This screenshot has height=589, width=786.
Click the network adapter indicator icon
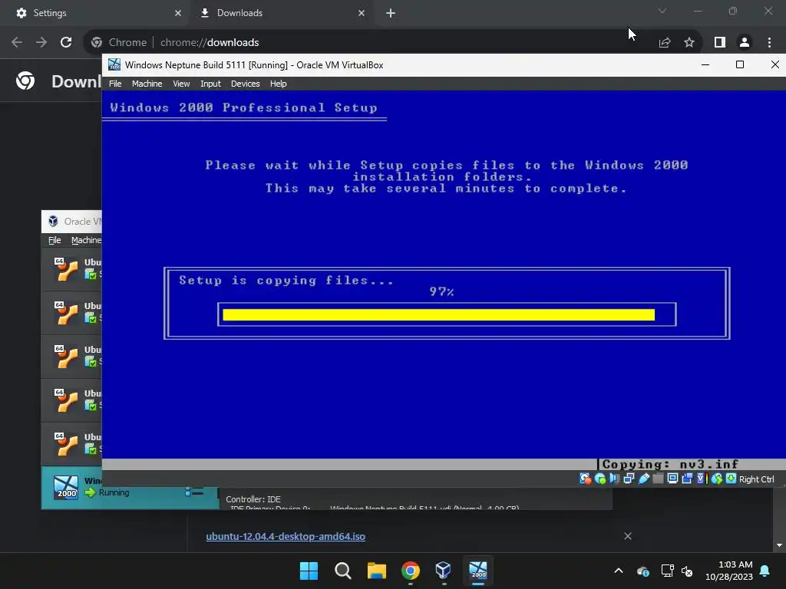click(629, 479)
